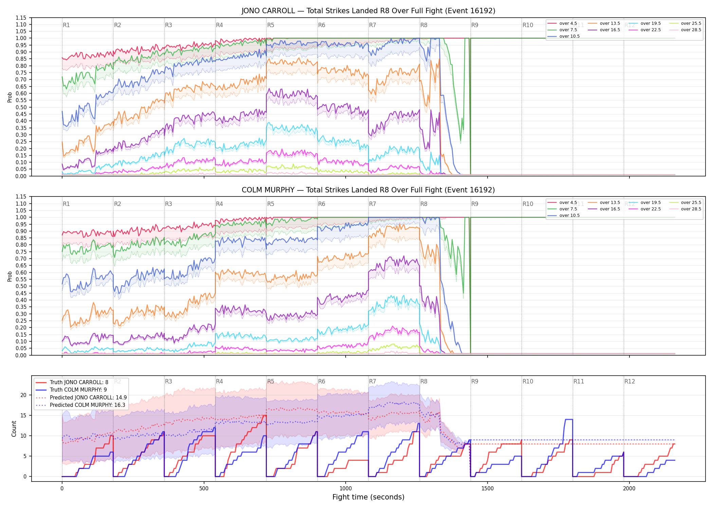Select 'Predicted JONO CARROLL: 14.9' legend entry
The image size is (713, 509).
[x=81, y=398]
